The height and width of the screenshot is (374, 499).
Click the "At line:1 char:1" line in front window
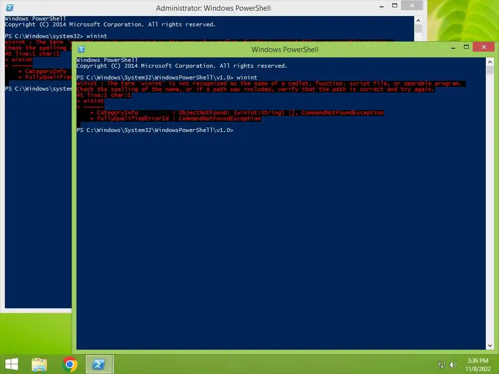(x=104, y=95)
